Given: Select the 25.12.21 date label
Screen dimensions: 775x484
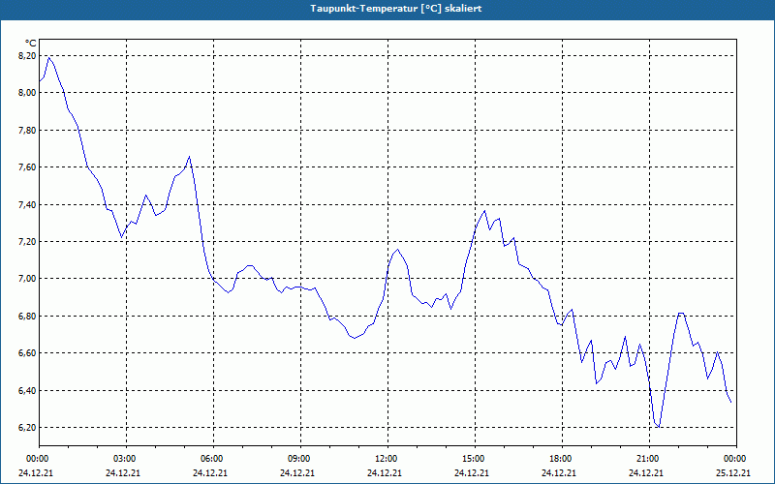Looking at the screenshot, I should pos(733,472).
